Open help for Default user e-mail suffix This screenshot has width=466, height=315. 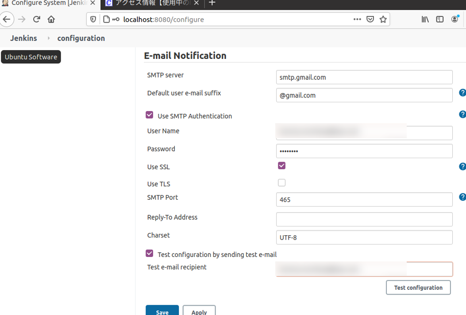(x=462, y=93)
